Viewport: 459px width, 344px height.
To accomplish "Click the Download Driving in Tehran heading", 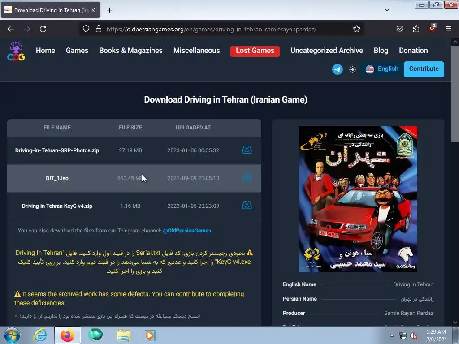I will click(226, 99).
